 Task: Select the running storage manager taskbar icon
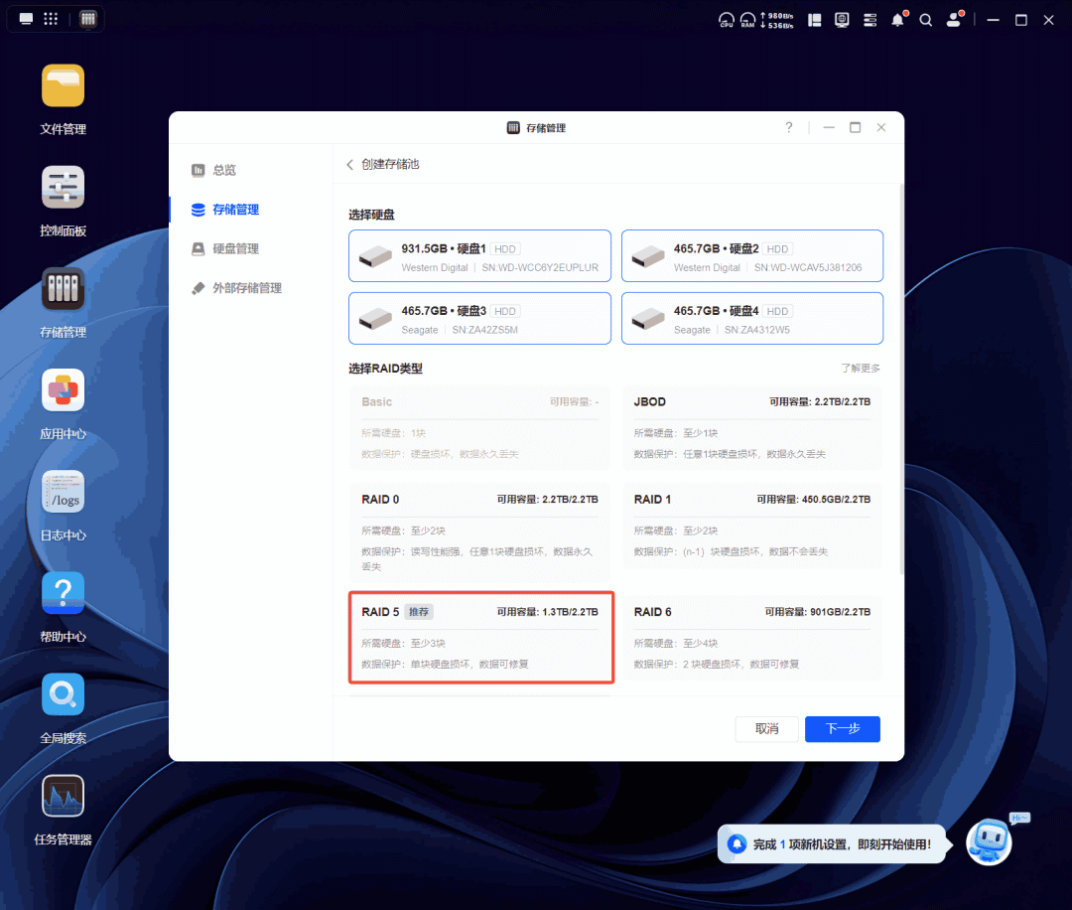coord(88,19)
